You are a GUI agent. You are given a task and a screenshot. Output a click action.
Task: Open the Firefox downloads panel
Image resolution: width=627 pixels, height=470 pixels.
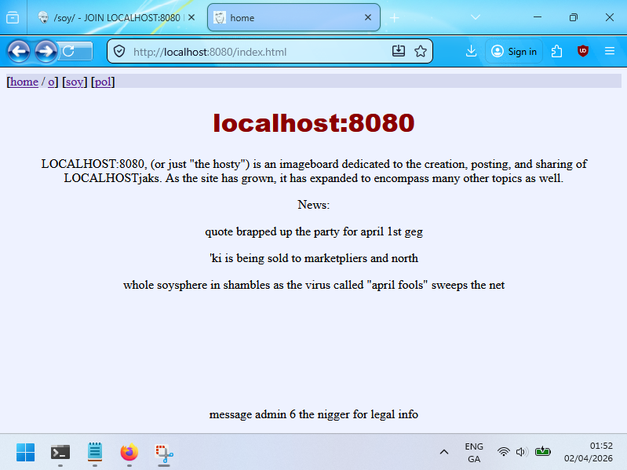point(471,52)
